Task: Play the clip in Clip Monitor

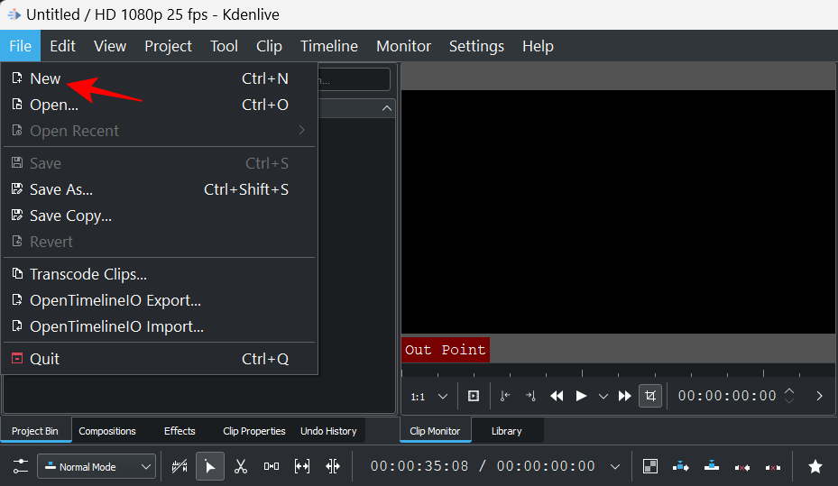Action: click(x=581, y=396)
